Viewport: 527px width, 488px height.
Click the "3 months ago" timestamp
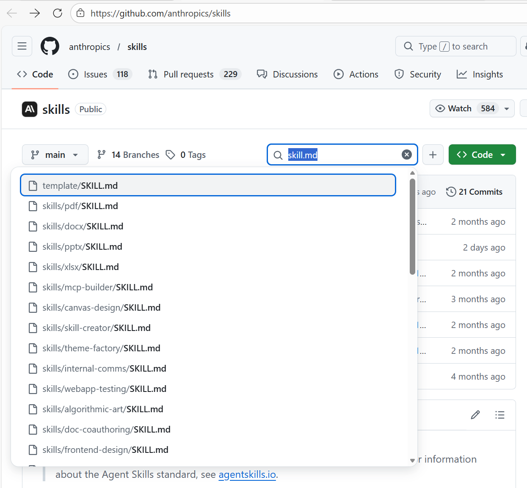click(478, 299)
